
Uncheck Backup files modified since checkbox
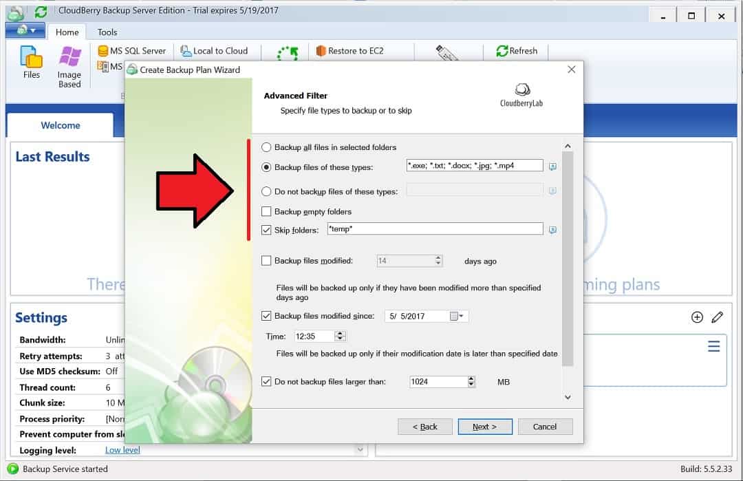tap(266, 316)
